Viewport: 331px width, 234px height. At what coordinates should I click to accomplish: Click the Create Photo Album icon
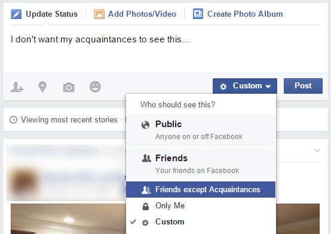pos(198,14)
